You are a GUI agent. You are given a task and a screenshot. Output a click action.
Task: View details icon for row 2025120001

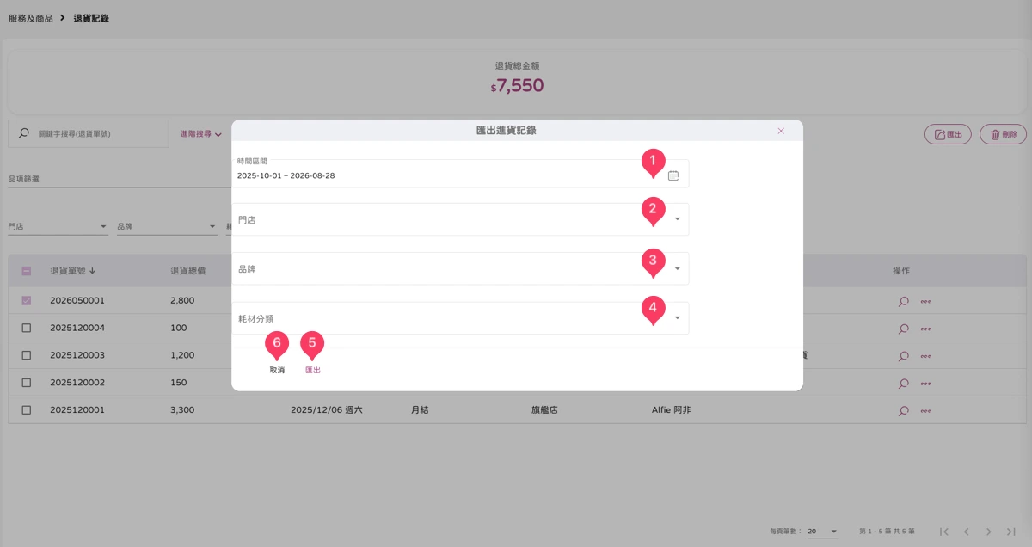click(x=904, y=411)
